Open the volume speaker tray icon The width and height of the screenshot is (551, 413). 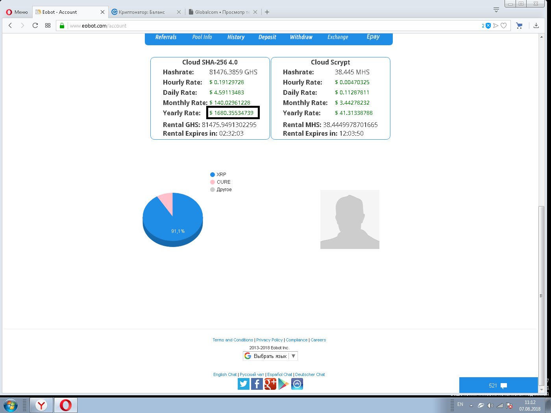tap(490, 406)
